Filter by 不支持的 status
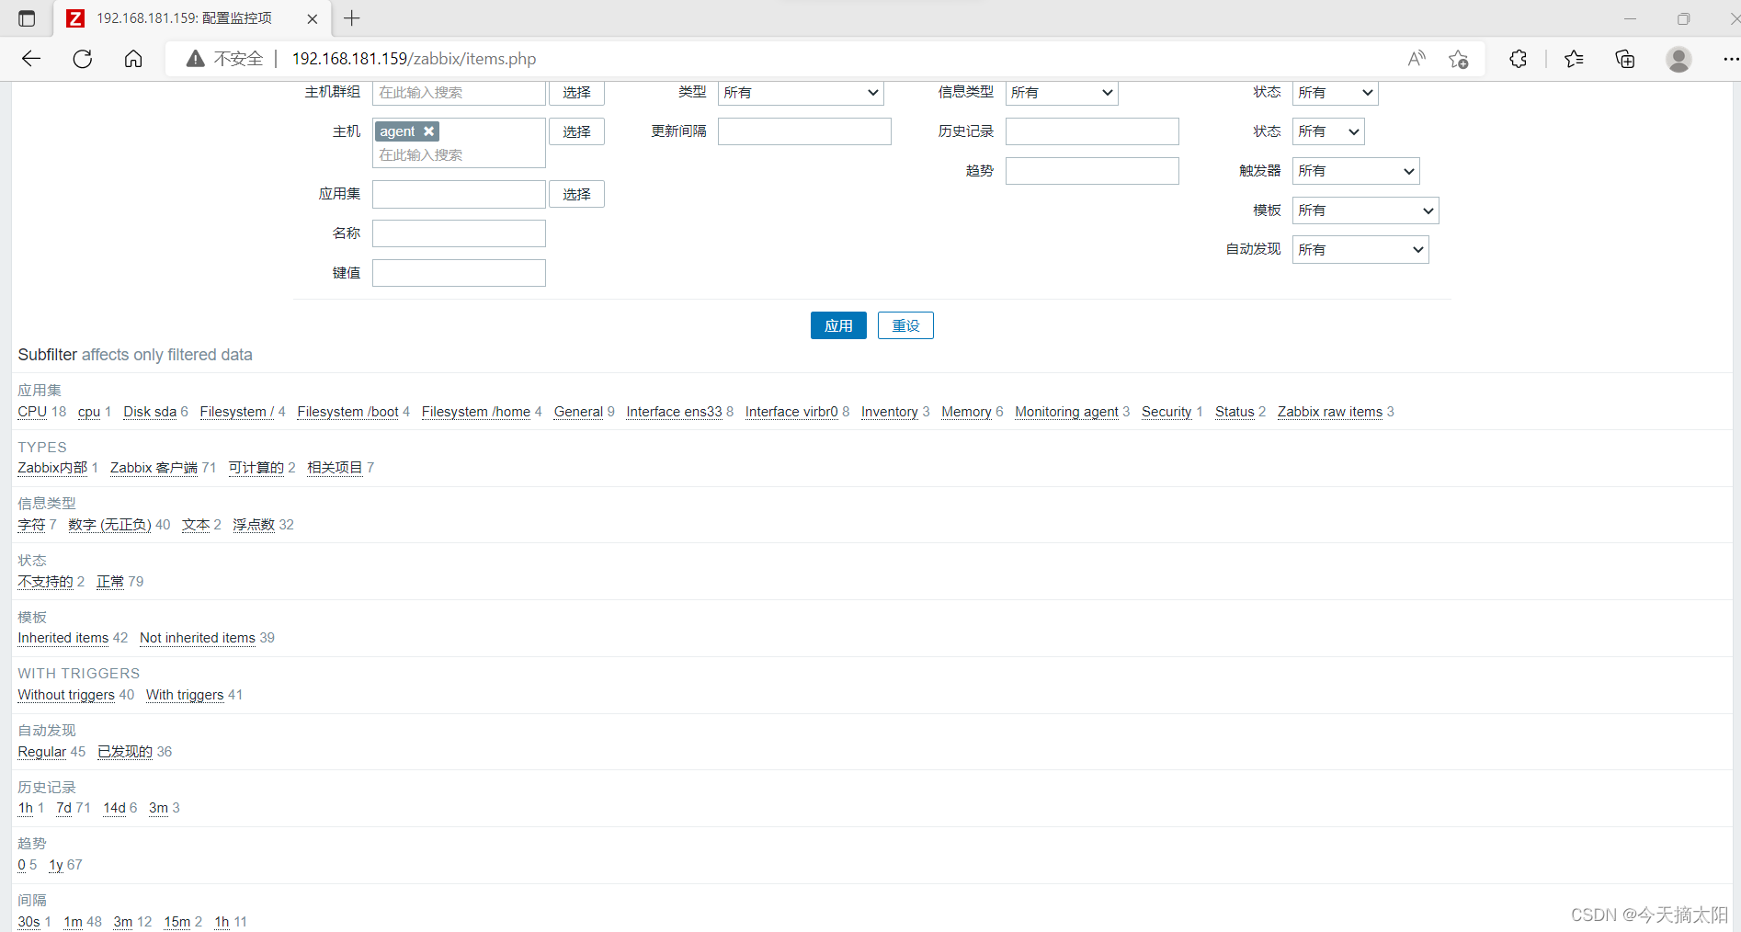The width and height of the screenshot is (1741, 932). tap(45, 582)
